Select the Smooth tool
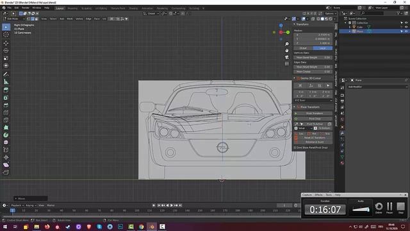Viewport: 410px width, 231px height. pos(6,142)
